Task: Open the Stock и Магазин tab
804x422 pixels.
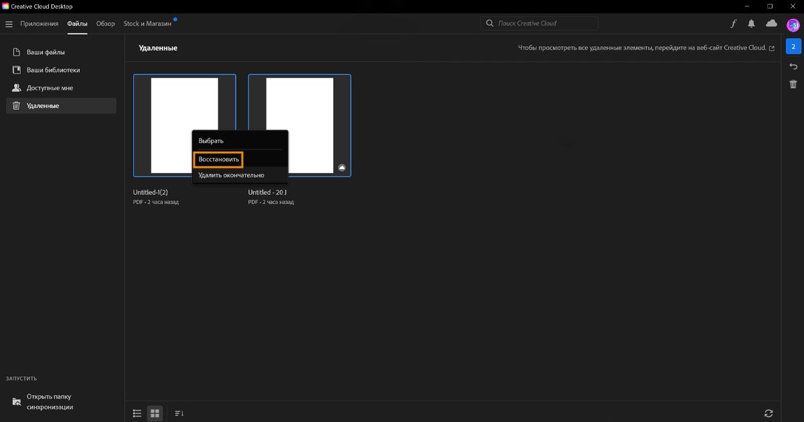Action: click(147, 23)
